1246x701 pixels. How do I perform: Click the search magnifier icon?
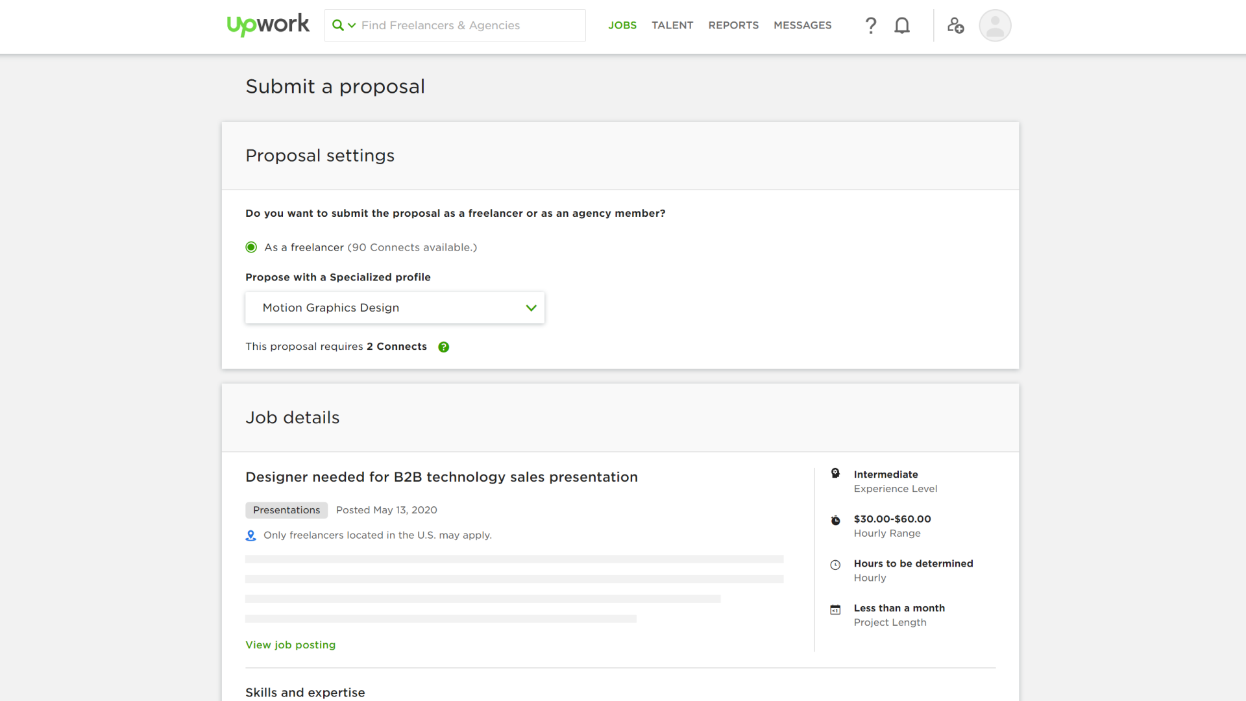coord(338,25)
